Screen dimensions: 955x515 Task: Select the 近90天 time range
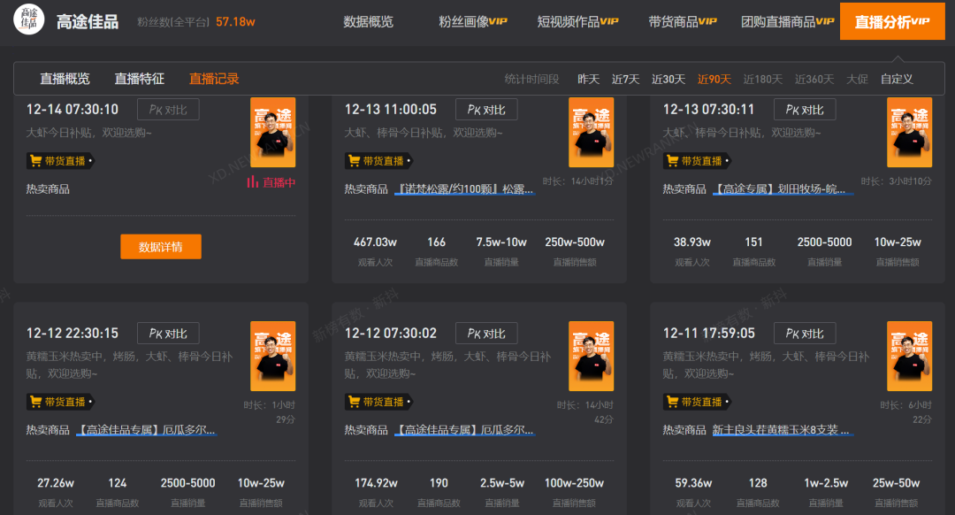click(x=714, y=80)
